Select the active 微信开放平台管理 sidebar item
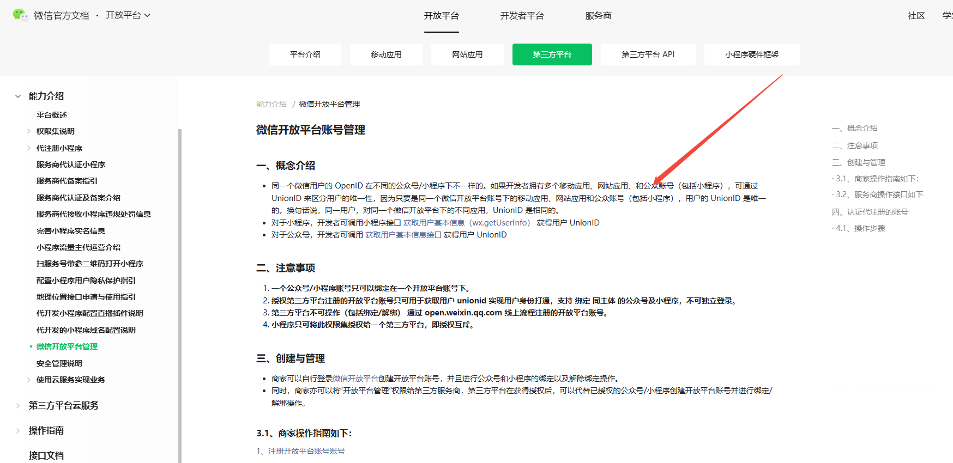This screenshot has height=463, width=953. tap(67, 346)
